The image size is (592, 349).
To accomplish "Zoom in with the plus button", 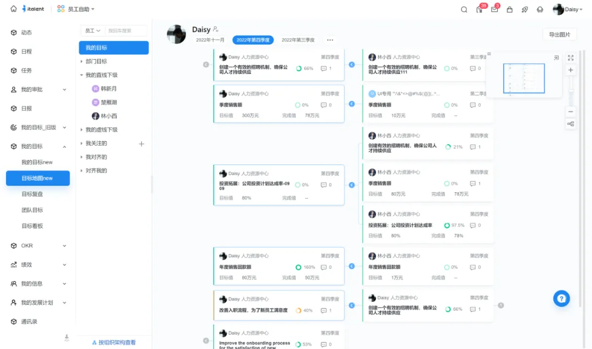I will coord(571,70).
